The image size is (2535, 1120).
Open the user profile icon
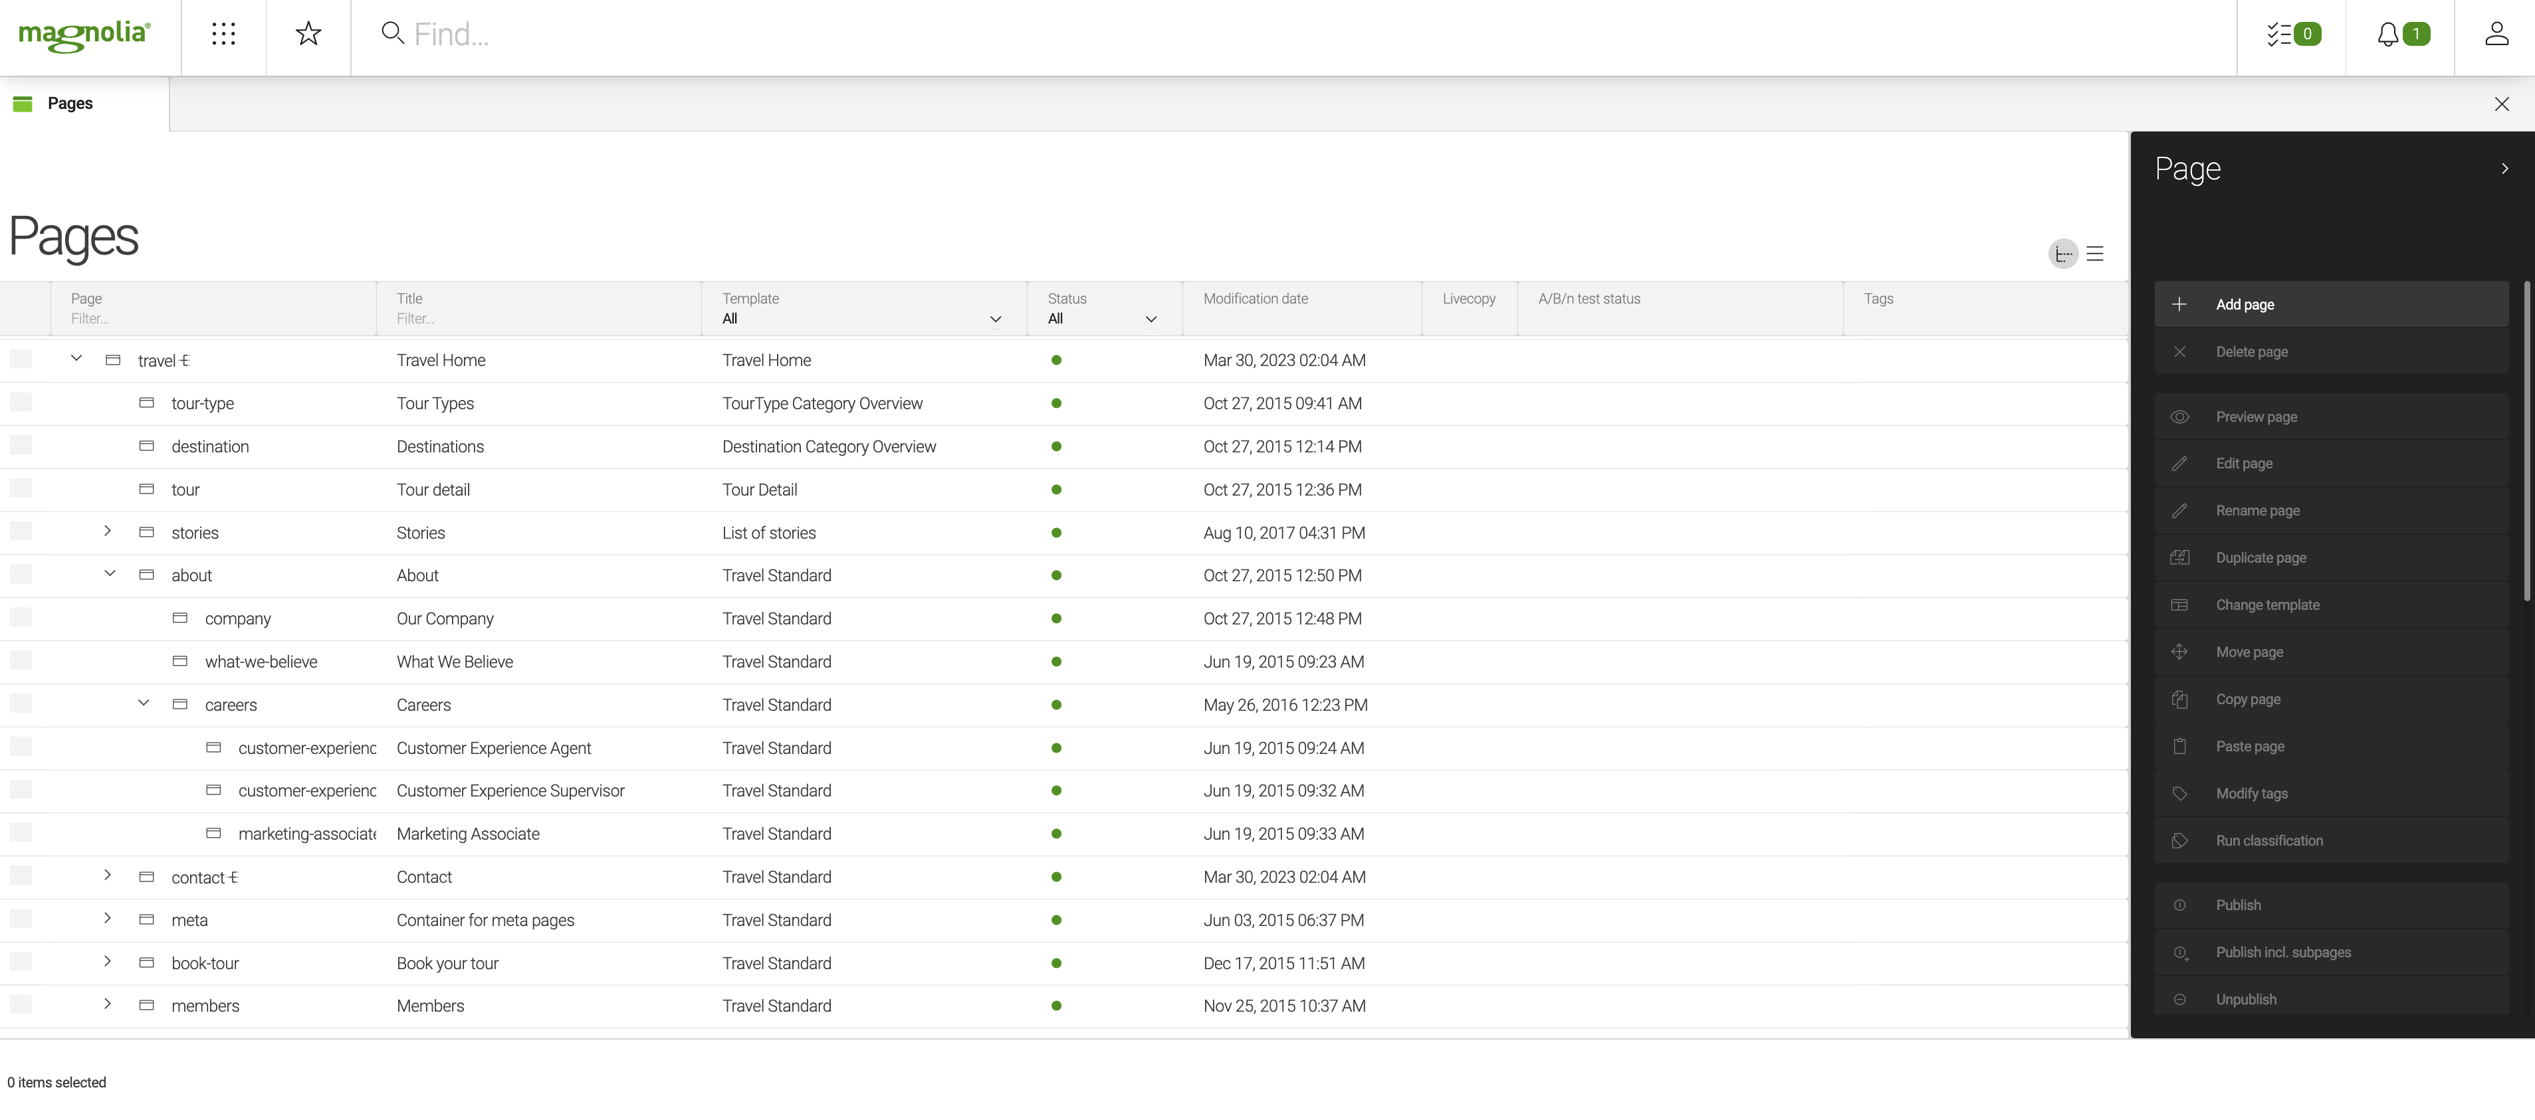click(2496, 35)
